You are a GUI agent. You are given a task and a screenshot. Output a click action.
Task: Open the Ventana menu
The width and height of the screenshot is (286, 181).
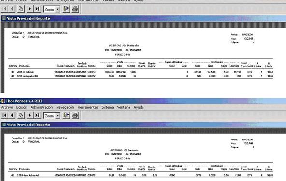coord(124,107)
